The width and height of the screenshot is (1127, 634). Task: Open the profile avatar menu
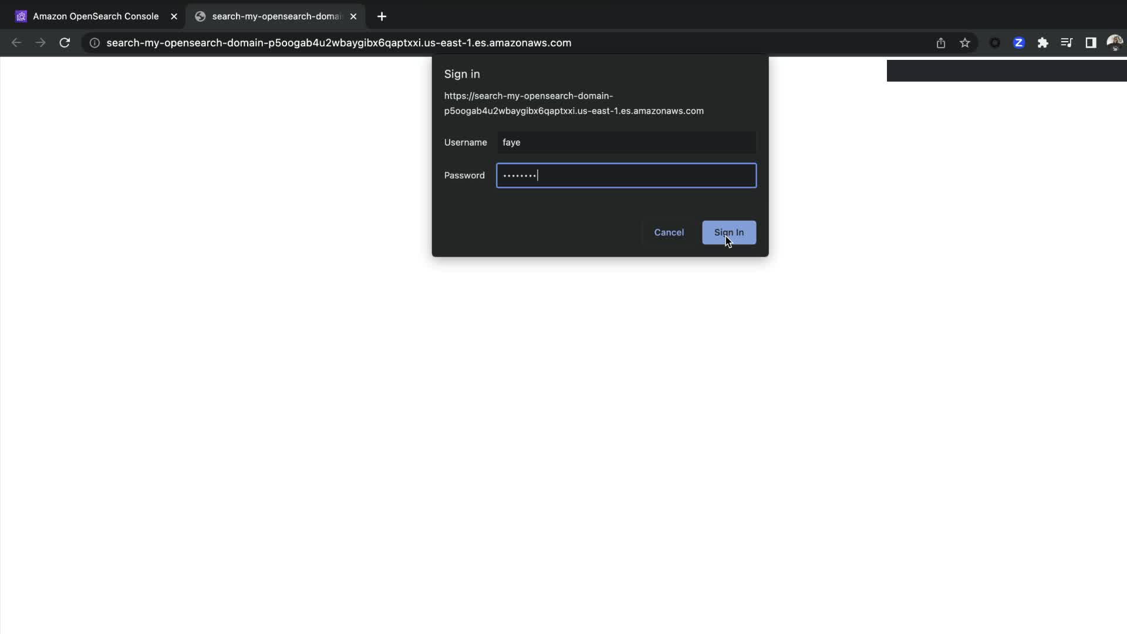1114,43
